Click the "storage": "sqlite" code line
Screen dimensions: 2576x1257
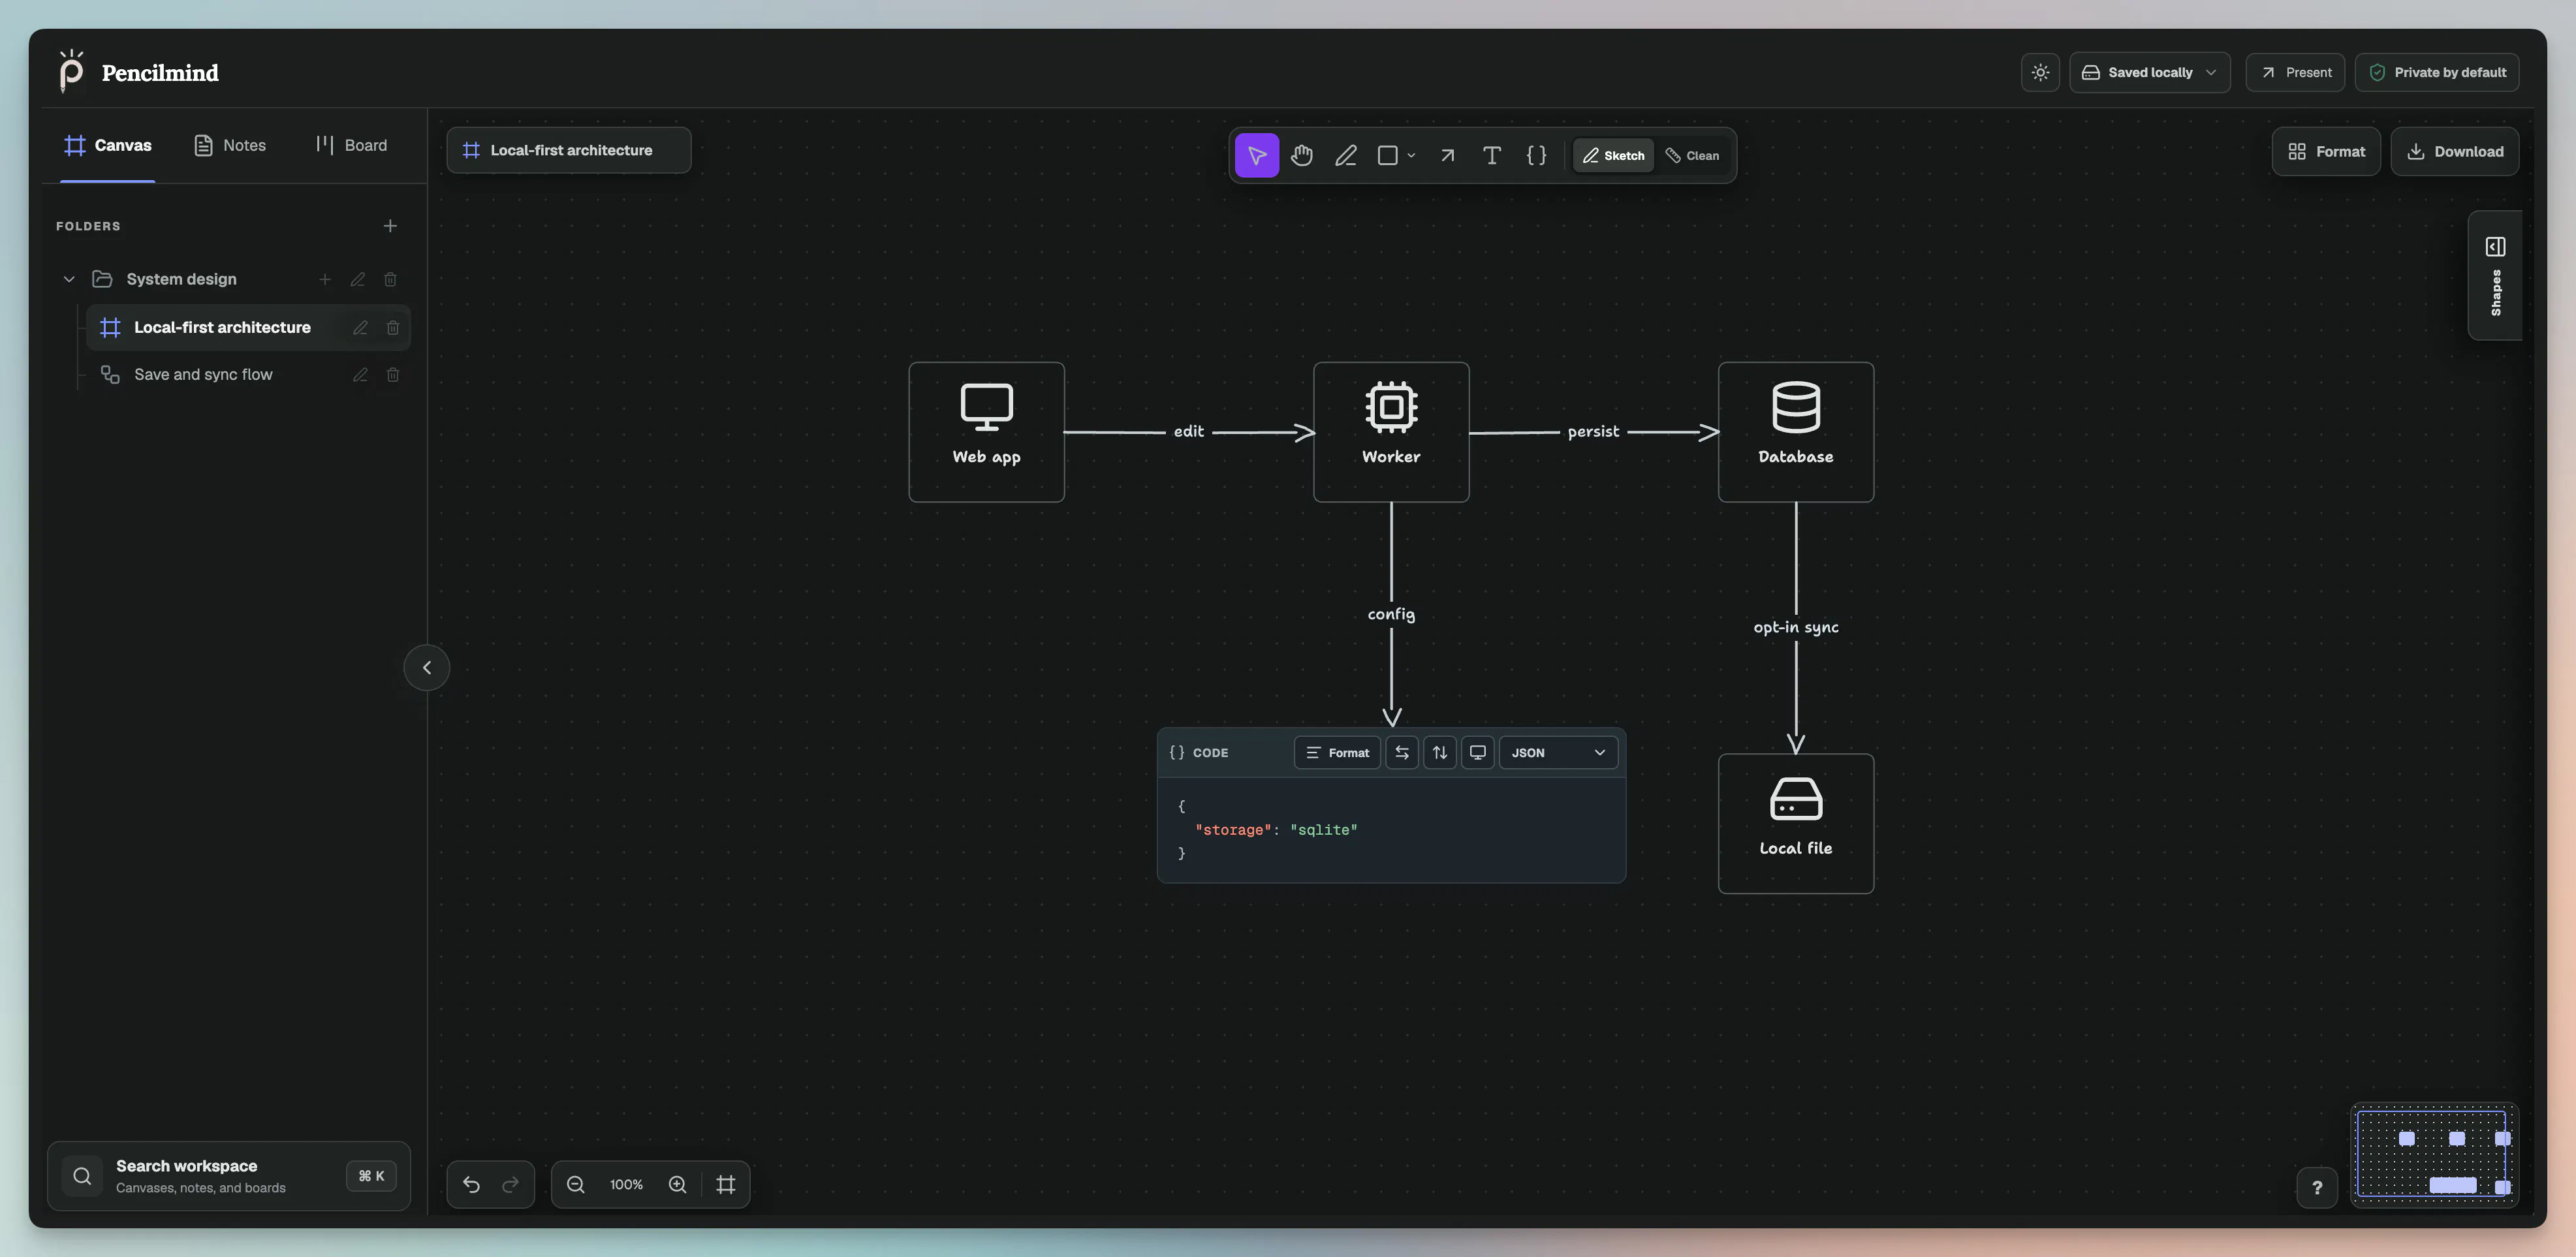(x=1276, y=829)
